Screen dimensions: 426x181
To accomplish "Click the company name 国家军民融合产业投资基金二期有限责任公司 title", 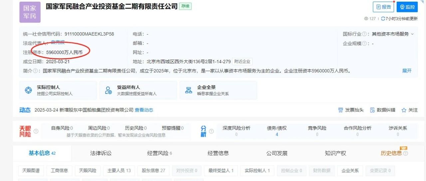I will point(112,6).
